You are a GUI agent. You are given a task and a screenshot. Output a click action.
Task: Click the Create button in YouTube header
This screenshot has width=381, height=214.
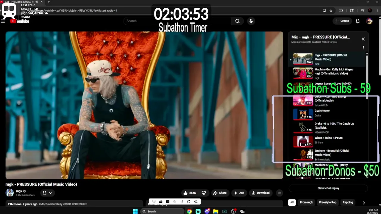(x=342, y=21)
